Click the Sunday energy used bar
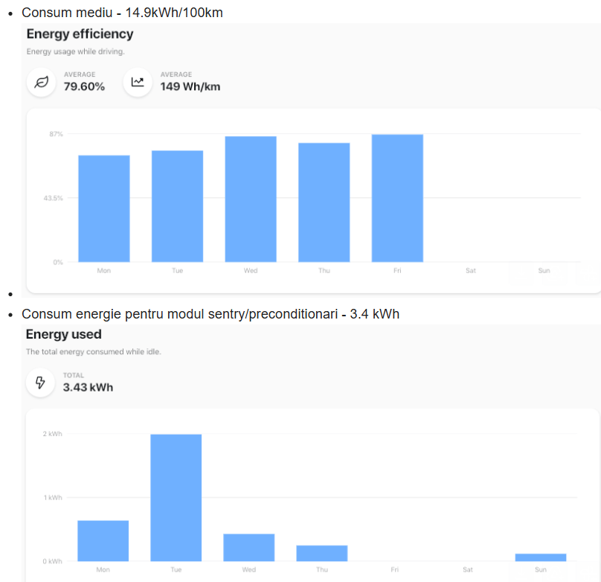This screenshot has height=582, width=601. point(541,557)
